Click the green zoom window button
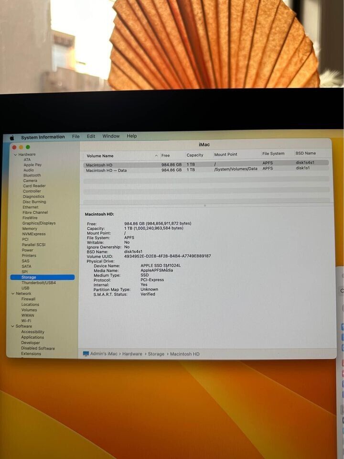The width and height of the screenshot is (344, 459). [x=28, y=147]
